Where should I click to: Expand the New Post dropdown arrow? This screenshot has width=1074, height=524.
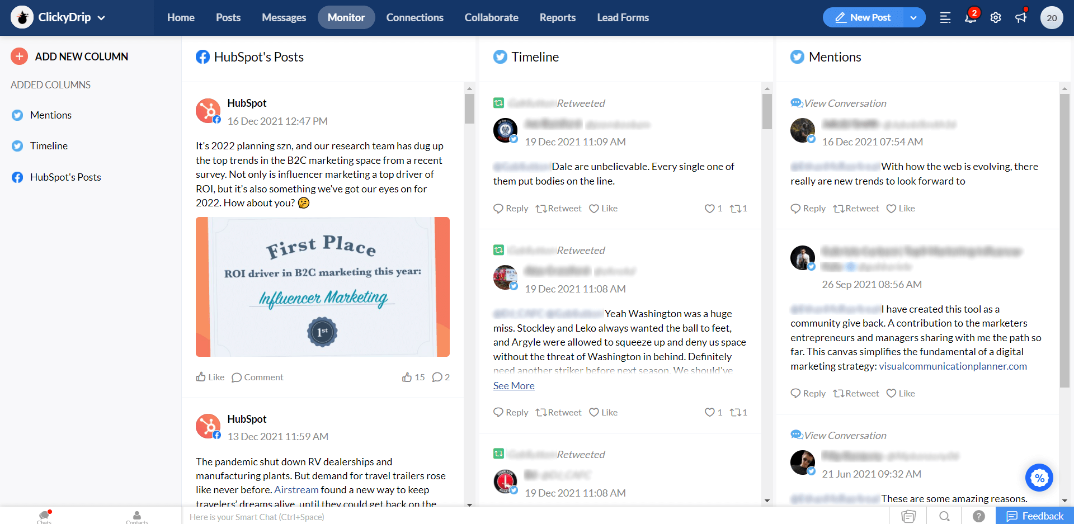coord(913,17)
